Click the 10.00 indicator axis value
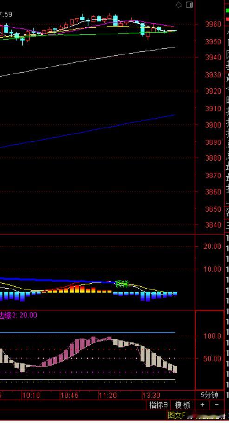This screenshot has height=423, width=229. (212, 269)
